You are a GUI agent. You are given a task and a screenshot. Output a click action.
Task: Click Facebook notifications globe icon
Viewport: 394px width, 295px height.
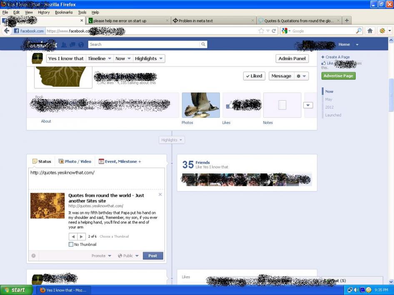click(81, 45)
